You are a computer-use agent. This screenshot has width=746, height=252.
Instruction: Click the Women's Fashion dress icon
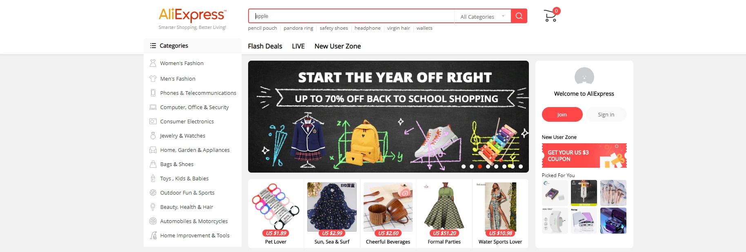[x=153, y=63]
